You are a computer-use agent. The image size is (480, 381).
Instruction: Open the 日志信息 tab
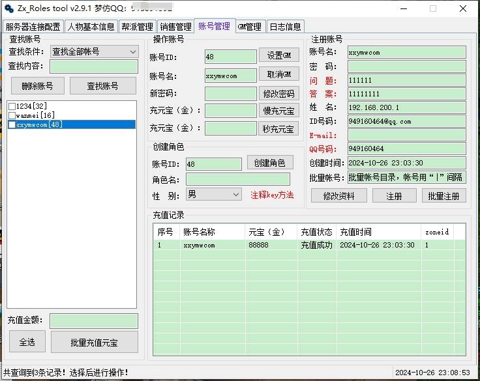tap(285, 27)
